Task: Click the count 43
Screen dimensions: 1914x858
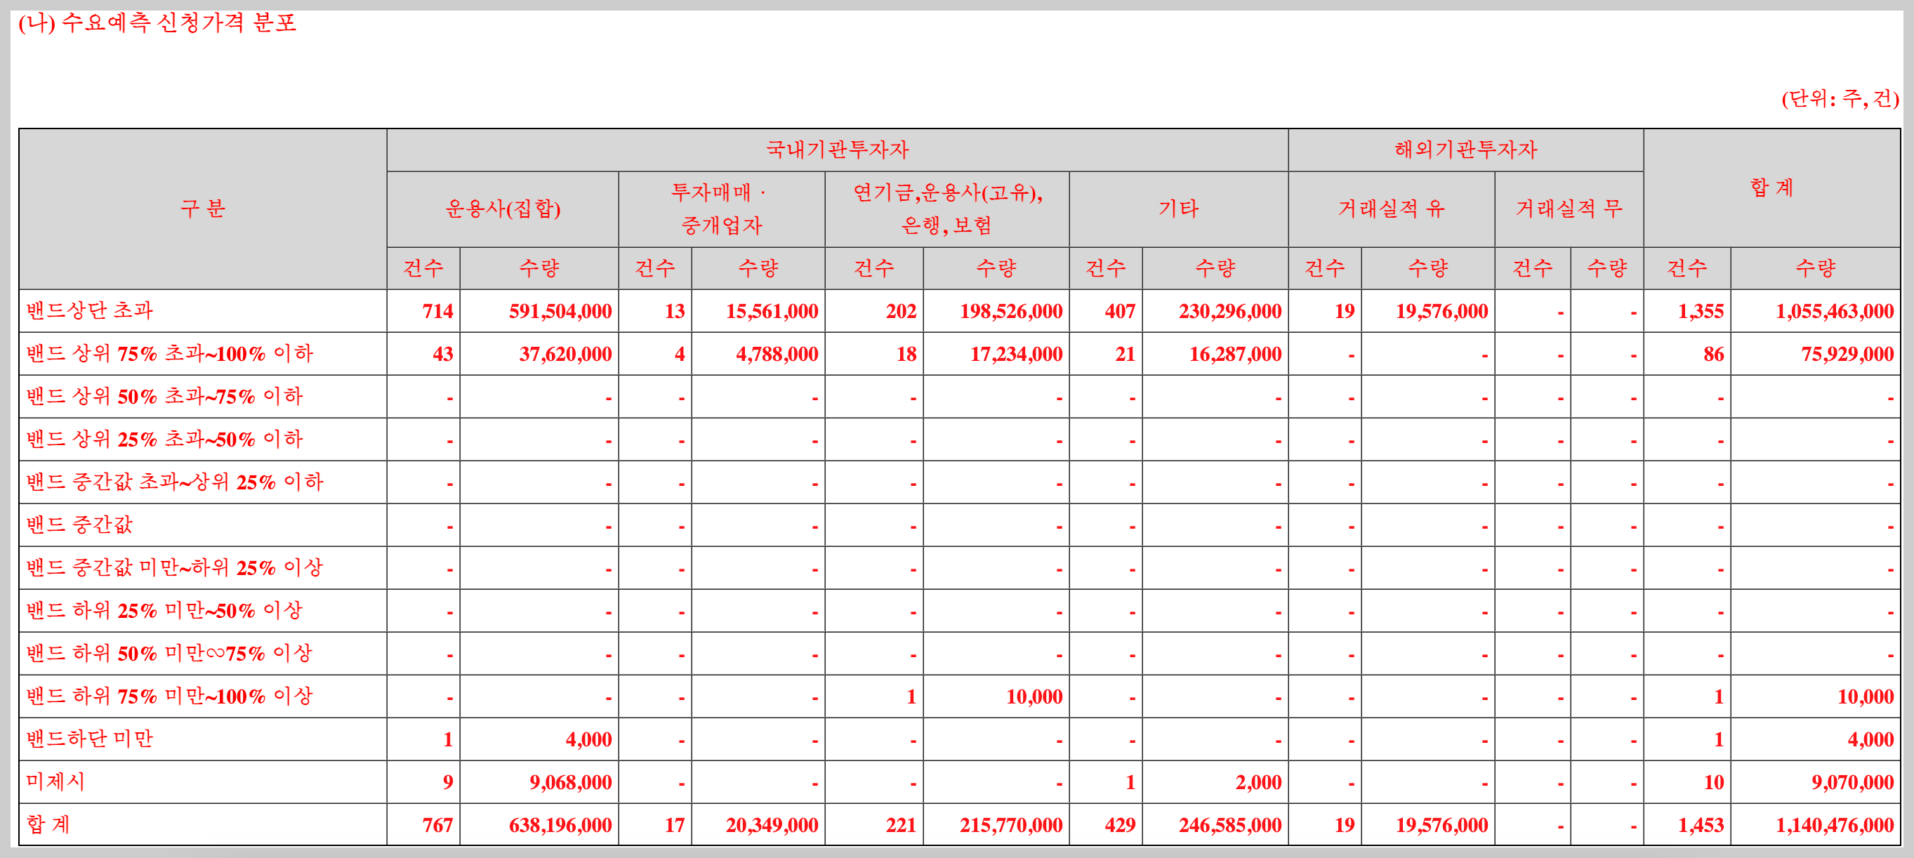Action: click(443, 355)
